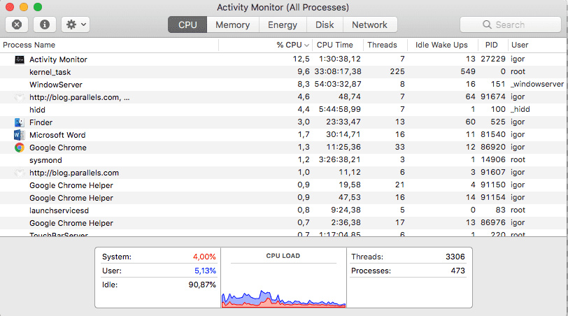Sort by CPU Time column header

(338, 45)
